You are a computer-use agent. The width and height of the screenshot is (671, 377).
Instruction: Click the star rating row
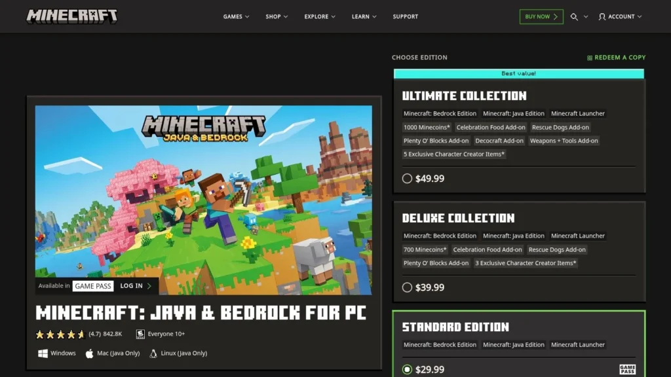point(60,334)
